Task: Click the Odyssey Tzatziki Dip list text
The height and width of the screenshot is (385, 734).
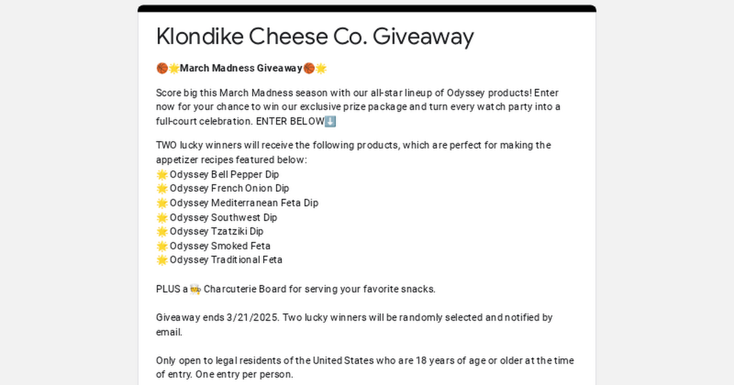Action: point(217,232)
